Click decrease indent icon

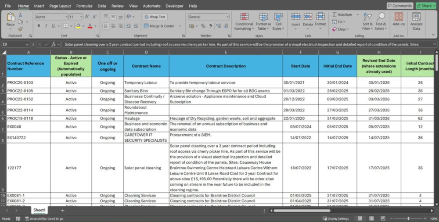point(129,26)
